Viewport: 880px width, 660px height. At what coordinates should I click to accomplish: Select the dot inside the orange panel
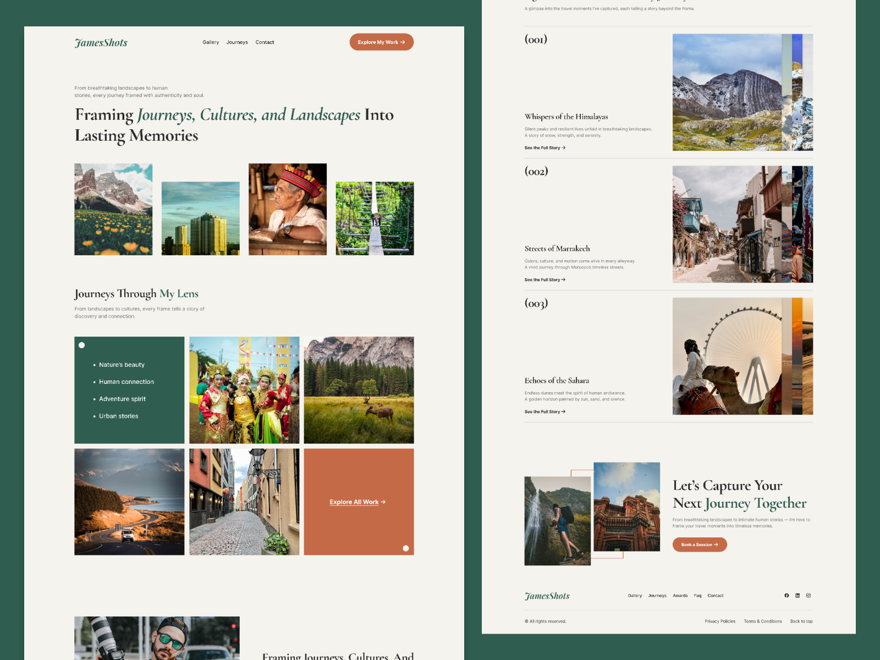[405, 548]
